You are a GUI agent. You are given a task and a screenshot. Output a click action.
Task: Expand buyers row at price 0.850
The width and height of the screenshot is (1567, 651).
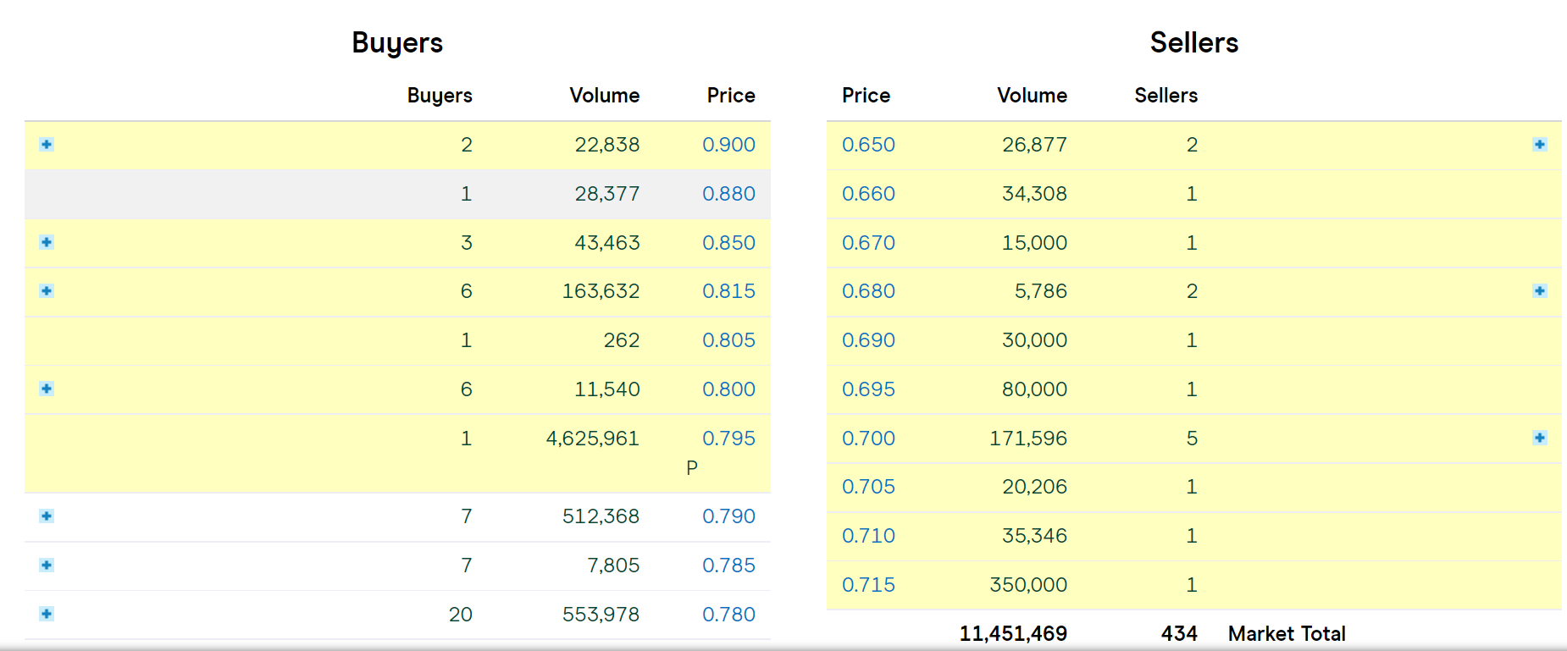click(x=47, y=243)
